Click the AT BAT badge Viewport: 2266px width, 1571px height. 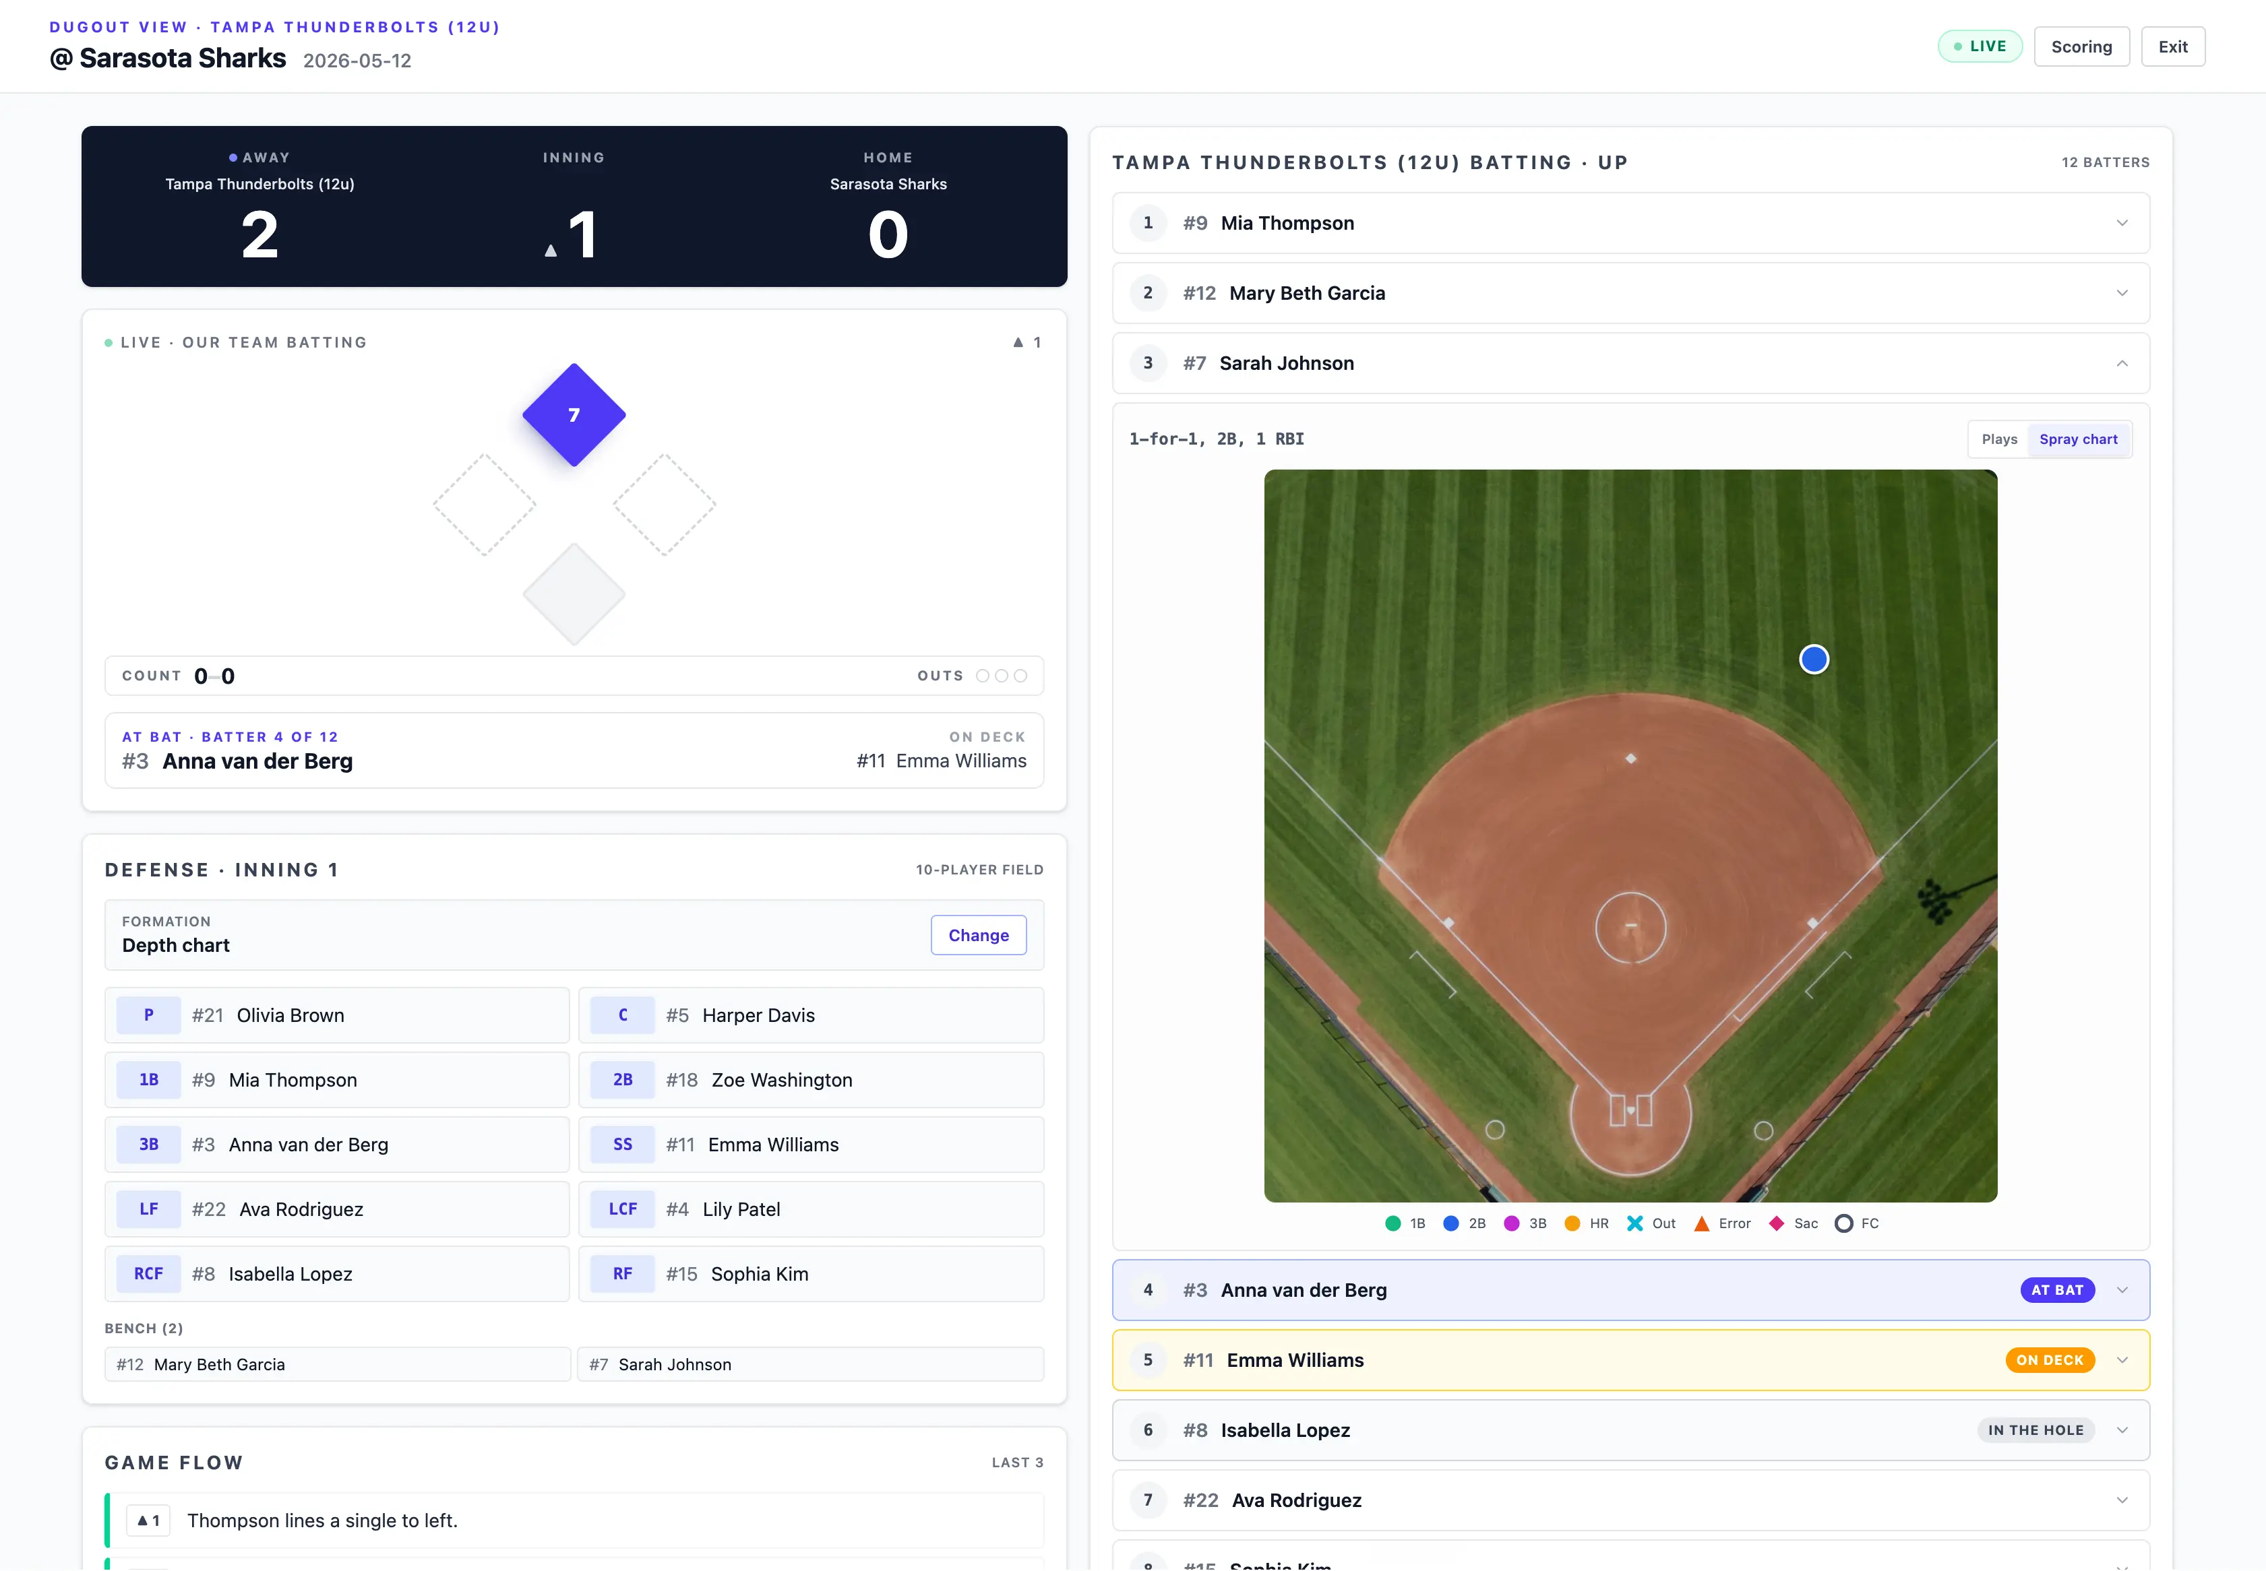pos(2057,1291)
